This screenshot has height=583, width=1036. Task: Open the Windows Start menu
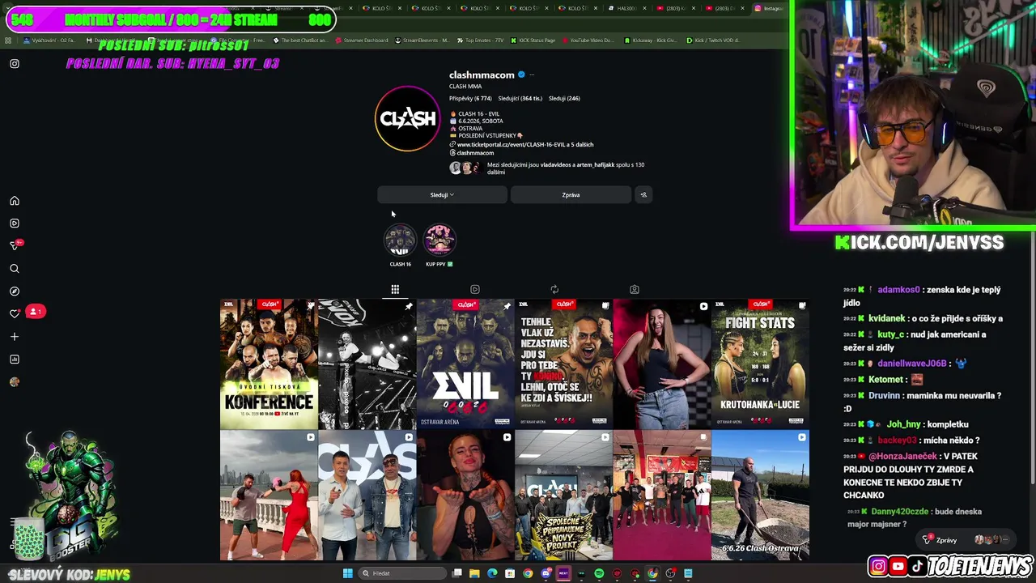pos(348,573)
